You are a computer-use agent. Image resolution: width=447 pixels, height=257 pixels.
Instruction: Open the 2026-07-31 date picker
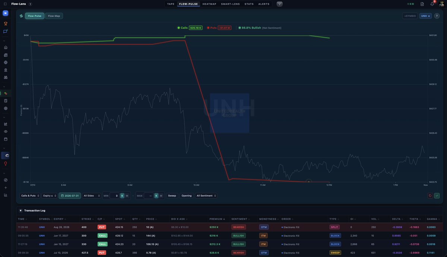pos(70,196)
